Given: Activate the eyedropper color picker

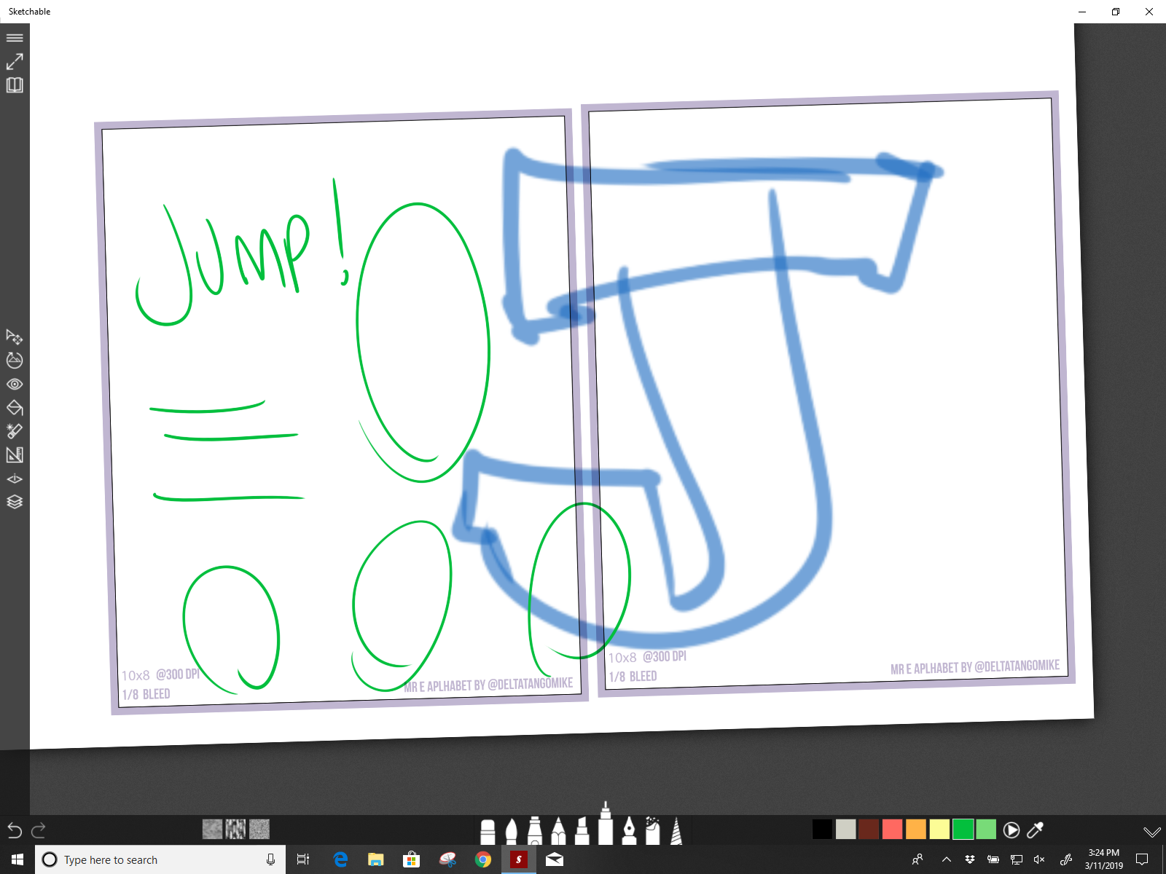Looking at the screenshot, I should pyautogui.click(x=1035, y=830).
